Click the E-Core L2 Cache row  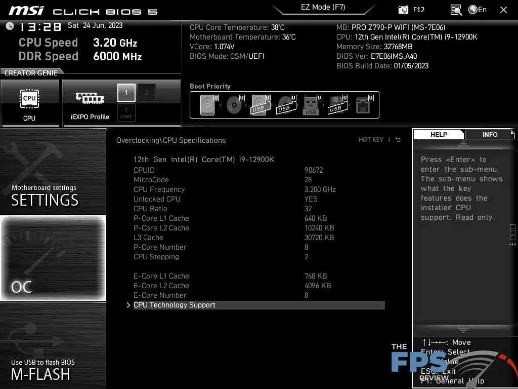259,286
